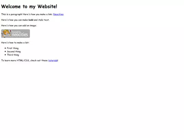This screenshot has width=184, height=138.
Task: Click the 'hosted by' text in the badge
Action: [16, 32]
